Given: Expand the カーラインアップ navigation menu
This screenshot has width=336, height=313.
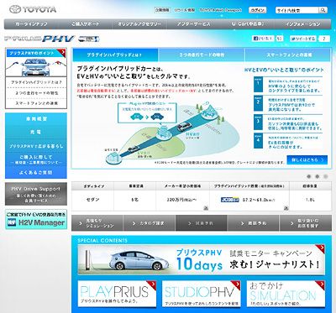Looking at the screenshot, I should (31, 24).
